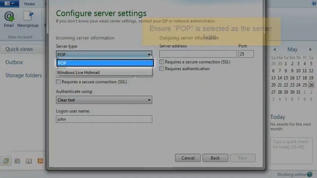Image resolution: width=317 pixels, height=178 pixels.
Task: Click the Cancel button
Action: pos(188,158)
